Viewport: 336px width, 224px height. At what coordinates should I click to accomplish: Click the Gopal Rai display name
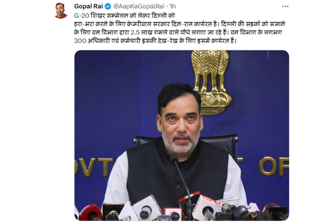(88, 6)
